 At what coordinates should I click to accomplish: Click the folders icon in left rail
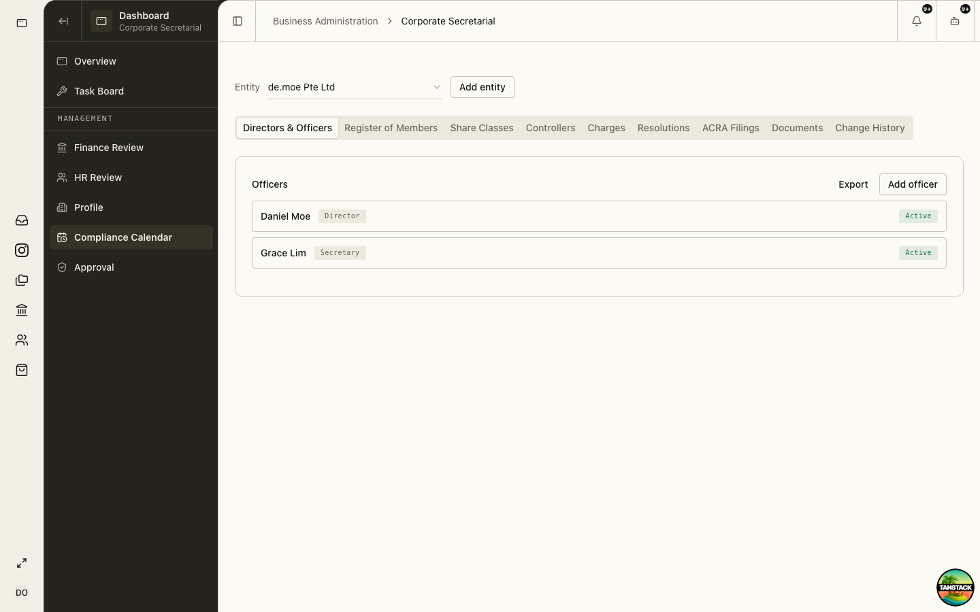click(x=22, y=280)
